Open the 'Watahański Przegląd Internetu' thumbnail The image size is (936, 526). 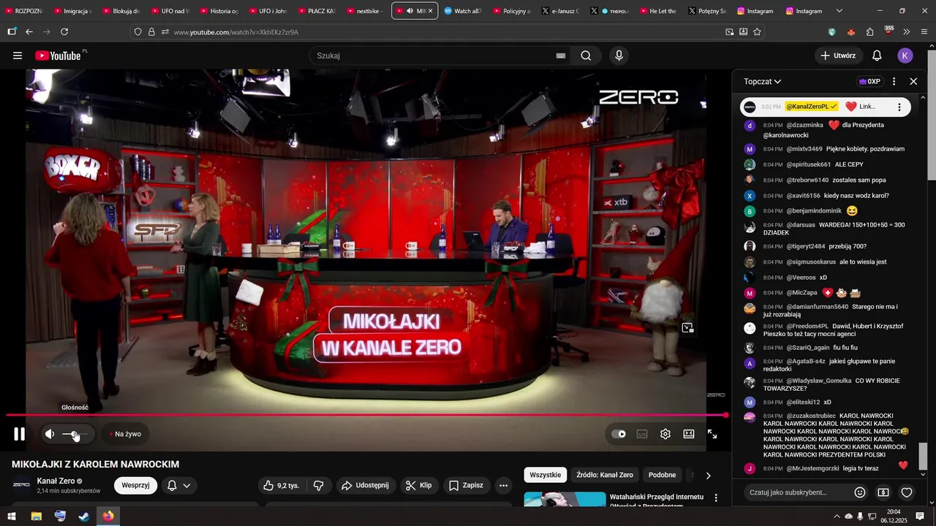pyautogui.click(x=565, y=500)
